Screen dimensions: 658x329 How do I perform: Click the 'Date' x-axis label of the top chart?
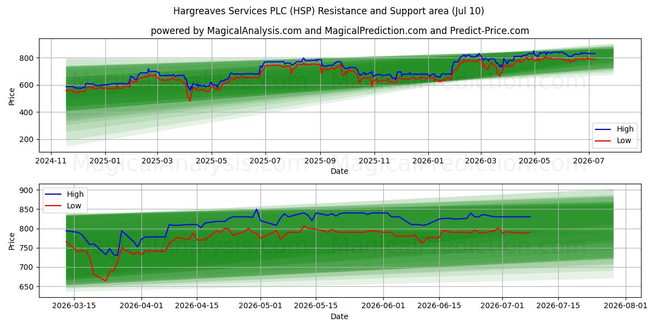[x=339, y=172]
